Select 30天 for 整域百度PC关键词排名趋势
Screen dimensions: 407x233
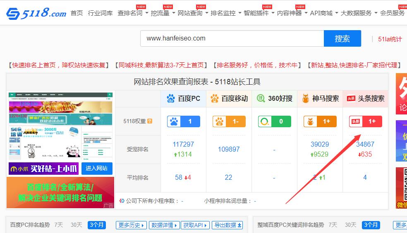point(350,225)
